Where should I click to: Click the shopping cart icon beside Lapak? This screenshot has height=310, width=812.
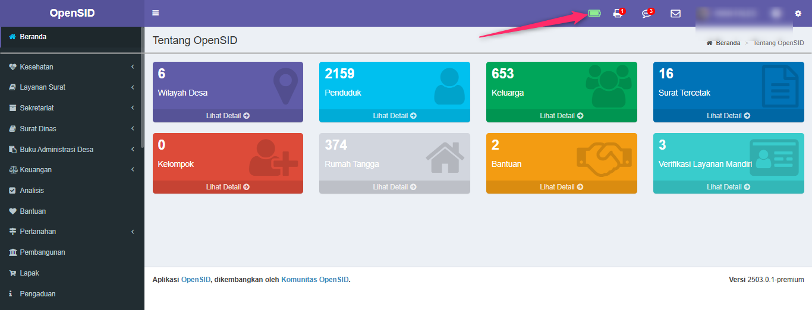(x=12, y=273)
